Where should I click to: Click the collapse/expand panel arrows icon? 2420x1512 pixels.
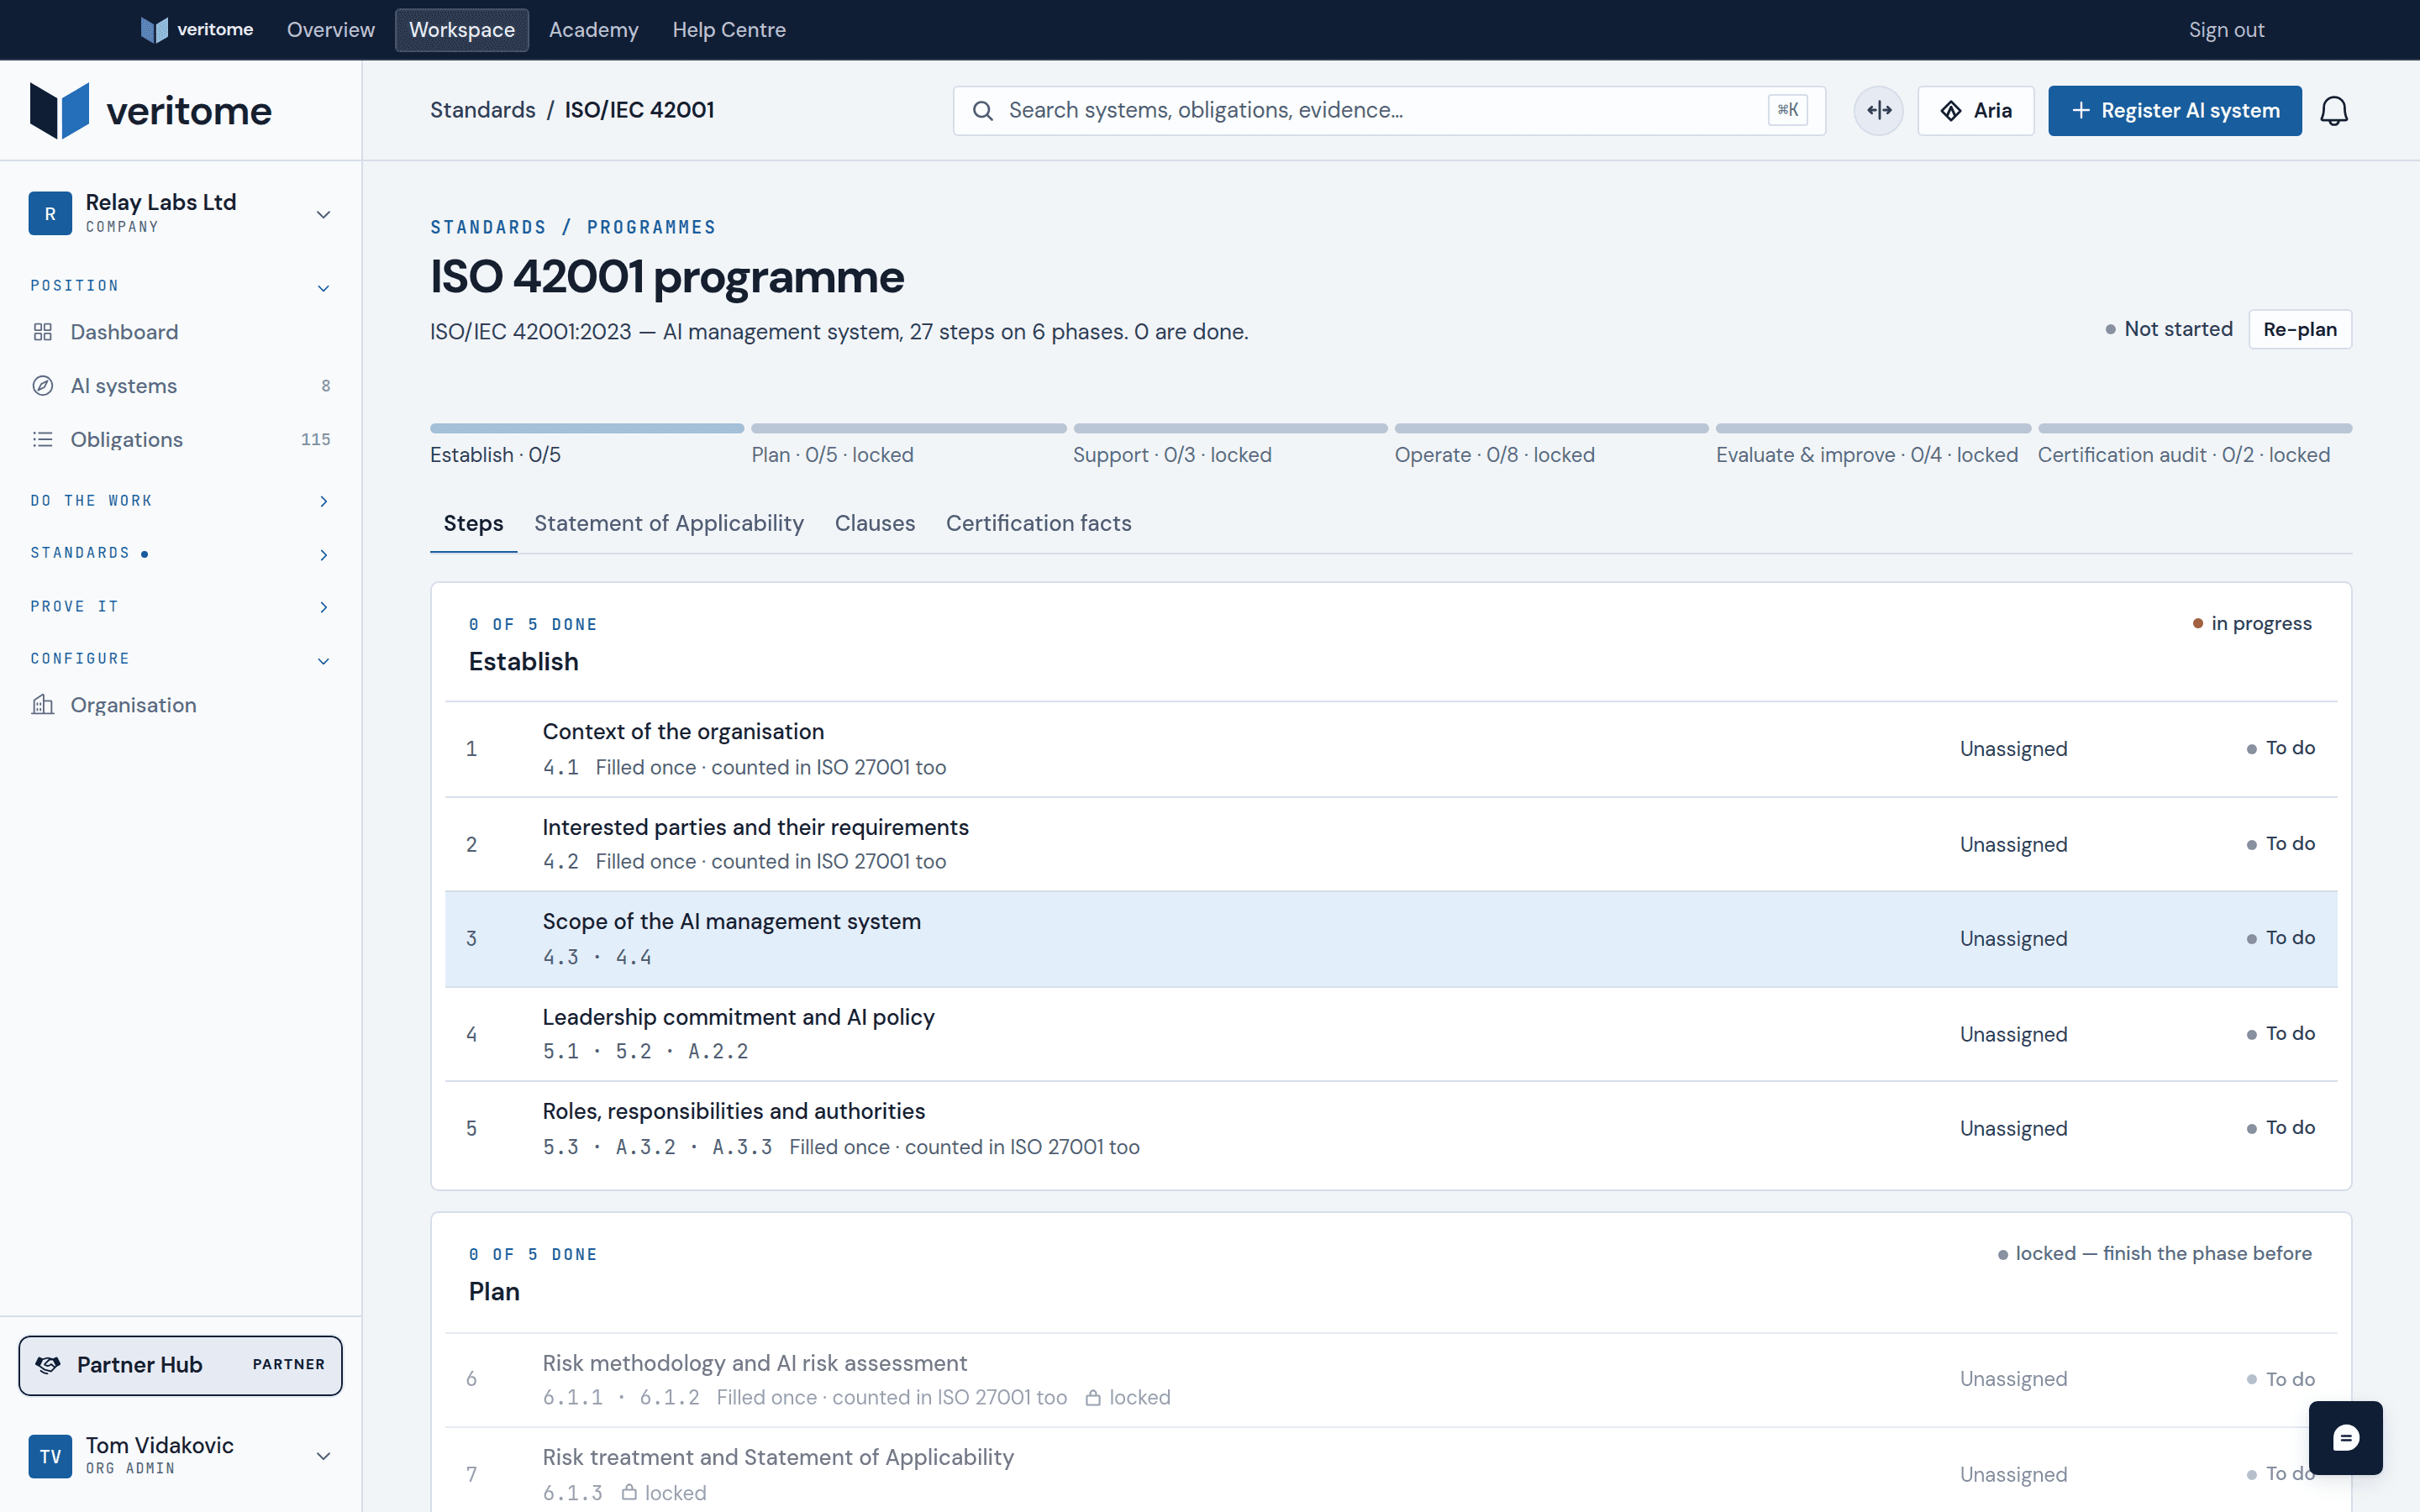[x=1878, y=110]
